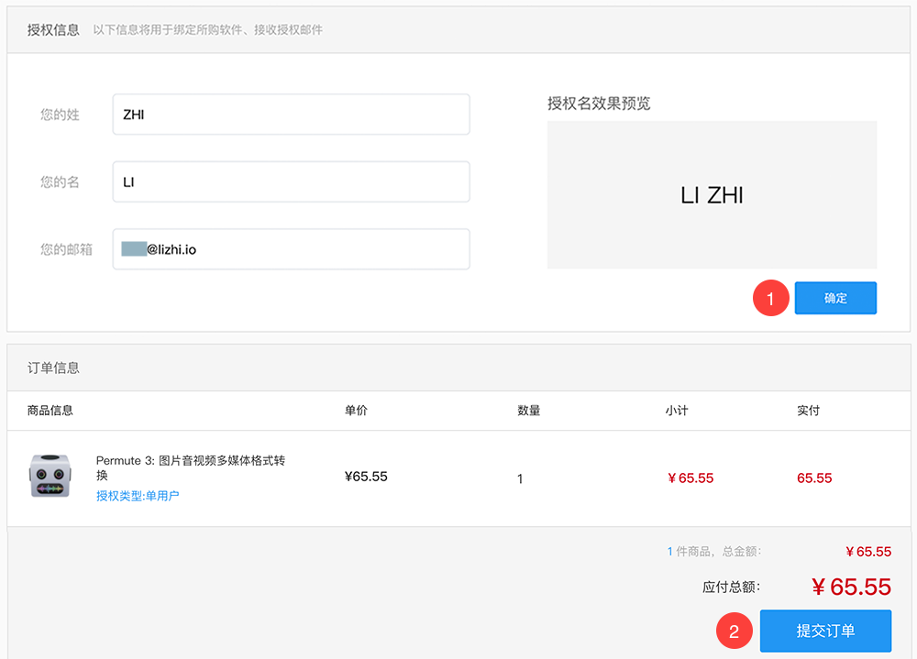Click the 您的姓 field label
This screenshot has height=659, width=917.
click(x=60, y=115)
